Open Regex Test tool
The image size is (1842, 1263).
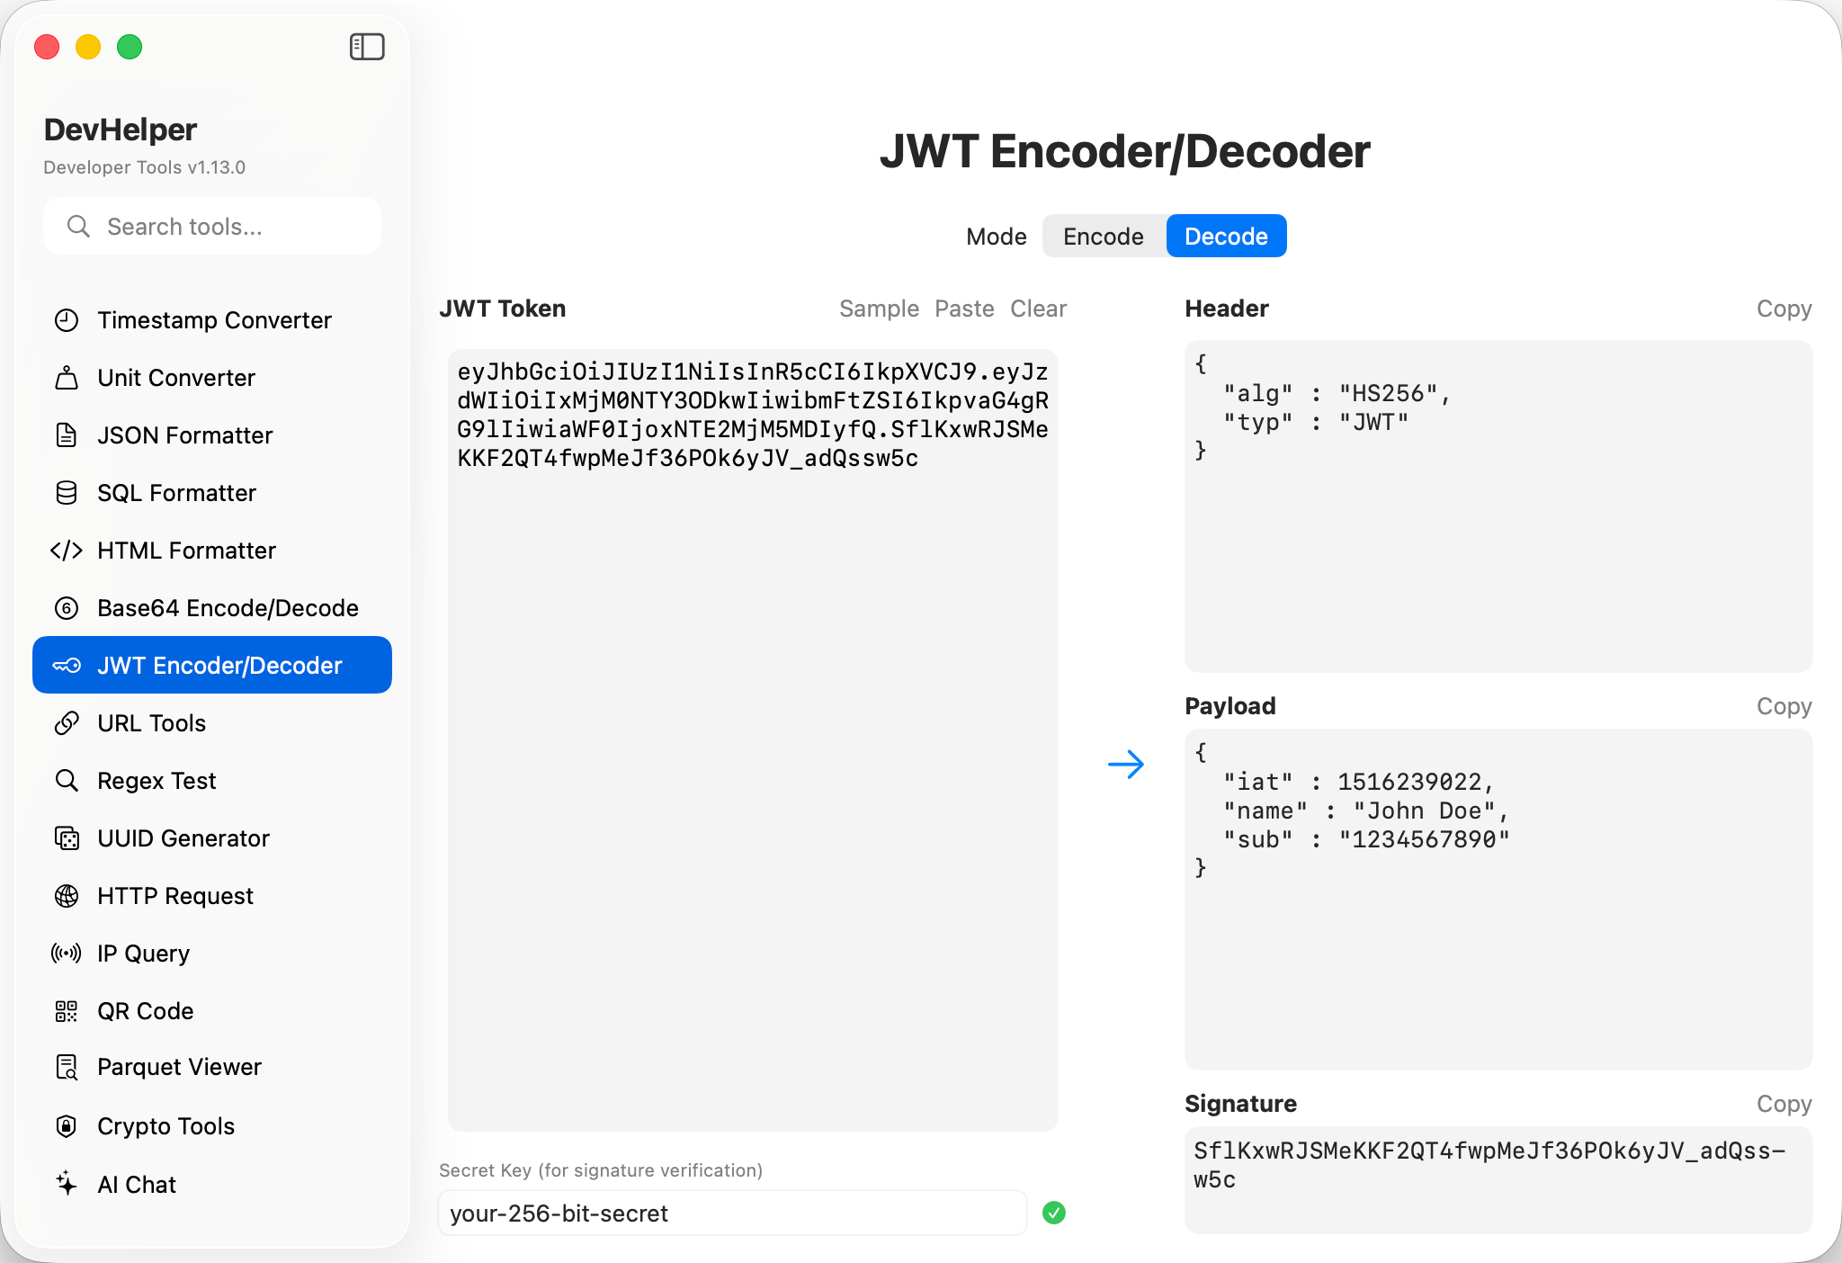(156, 781)
